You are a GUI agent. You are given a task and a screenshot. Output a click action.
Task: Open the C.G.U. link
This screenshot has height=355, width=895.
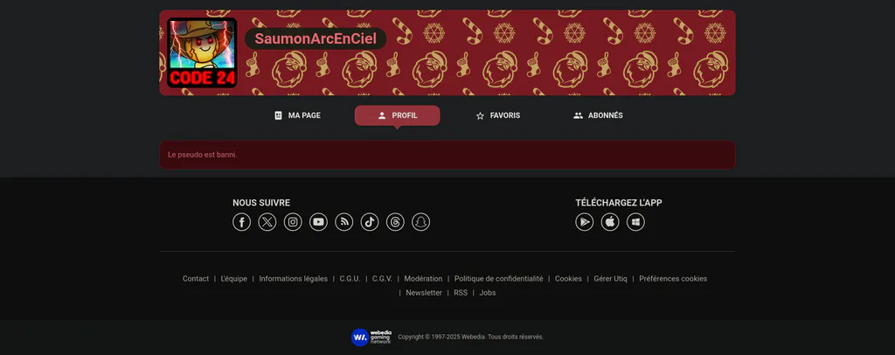[350, 279]
